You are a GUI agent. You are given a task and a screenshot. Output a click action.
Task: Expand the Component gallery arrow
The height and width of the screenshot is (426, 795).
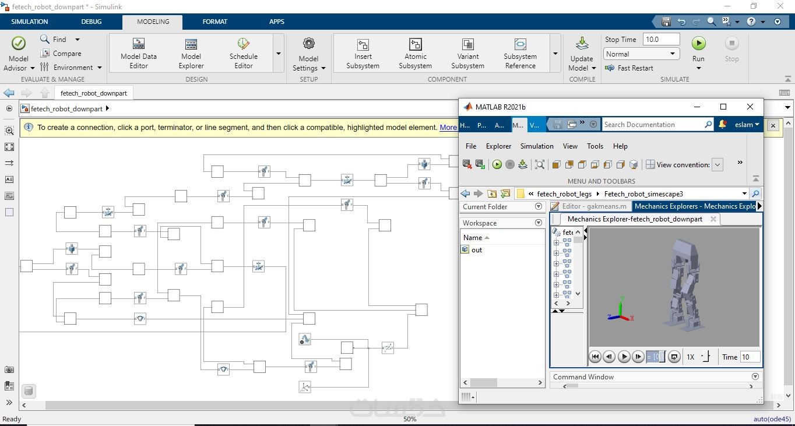pos(555,53)
